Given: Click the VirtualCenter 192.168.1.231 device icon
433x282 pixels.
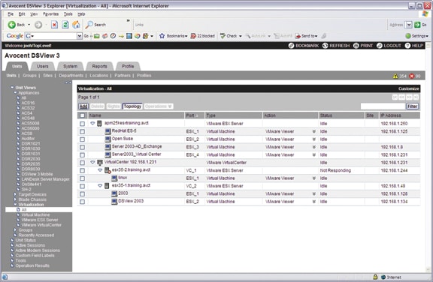Looking at the screenshot, I should pos(100,163).
